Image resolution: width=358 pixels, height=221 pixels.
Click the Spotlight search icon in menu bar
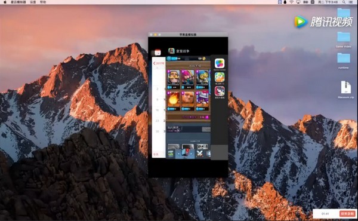344,2
